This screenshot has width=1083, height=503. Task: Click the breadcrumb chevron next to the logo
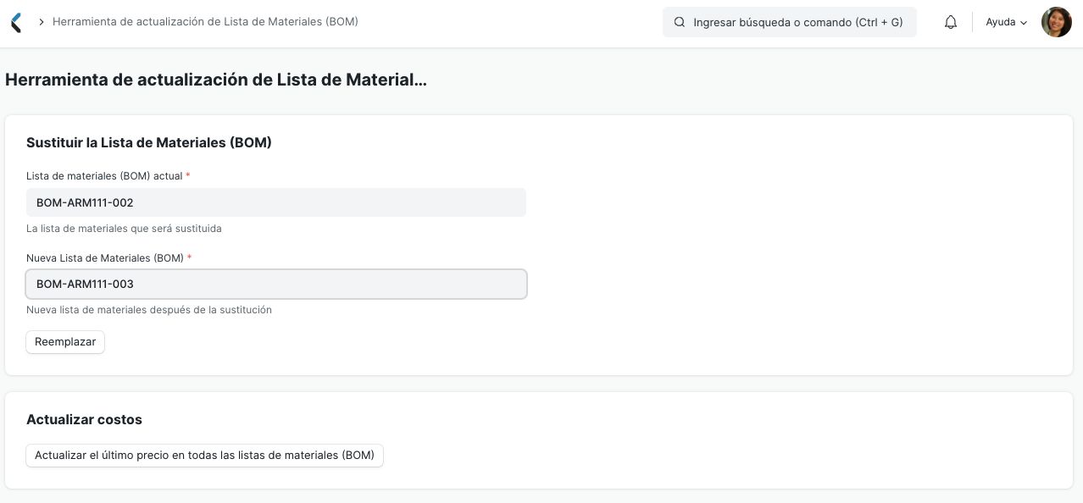point(40,22)
